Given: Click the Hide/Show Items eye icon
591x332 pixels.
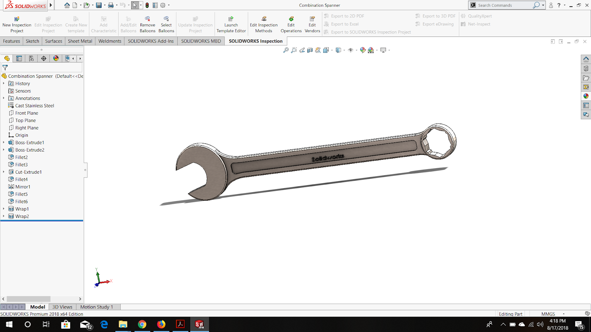Looking at the screenshot, I should (x=351, y=50).
